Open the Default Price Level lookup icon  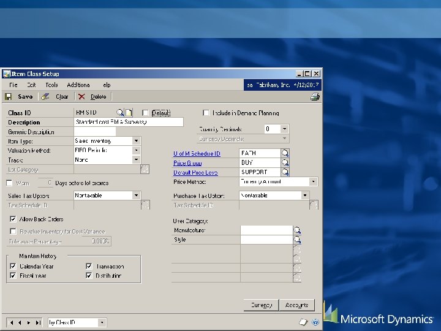click(x=285, y=172)
